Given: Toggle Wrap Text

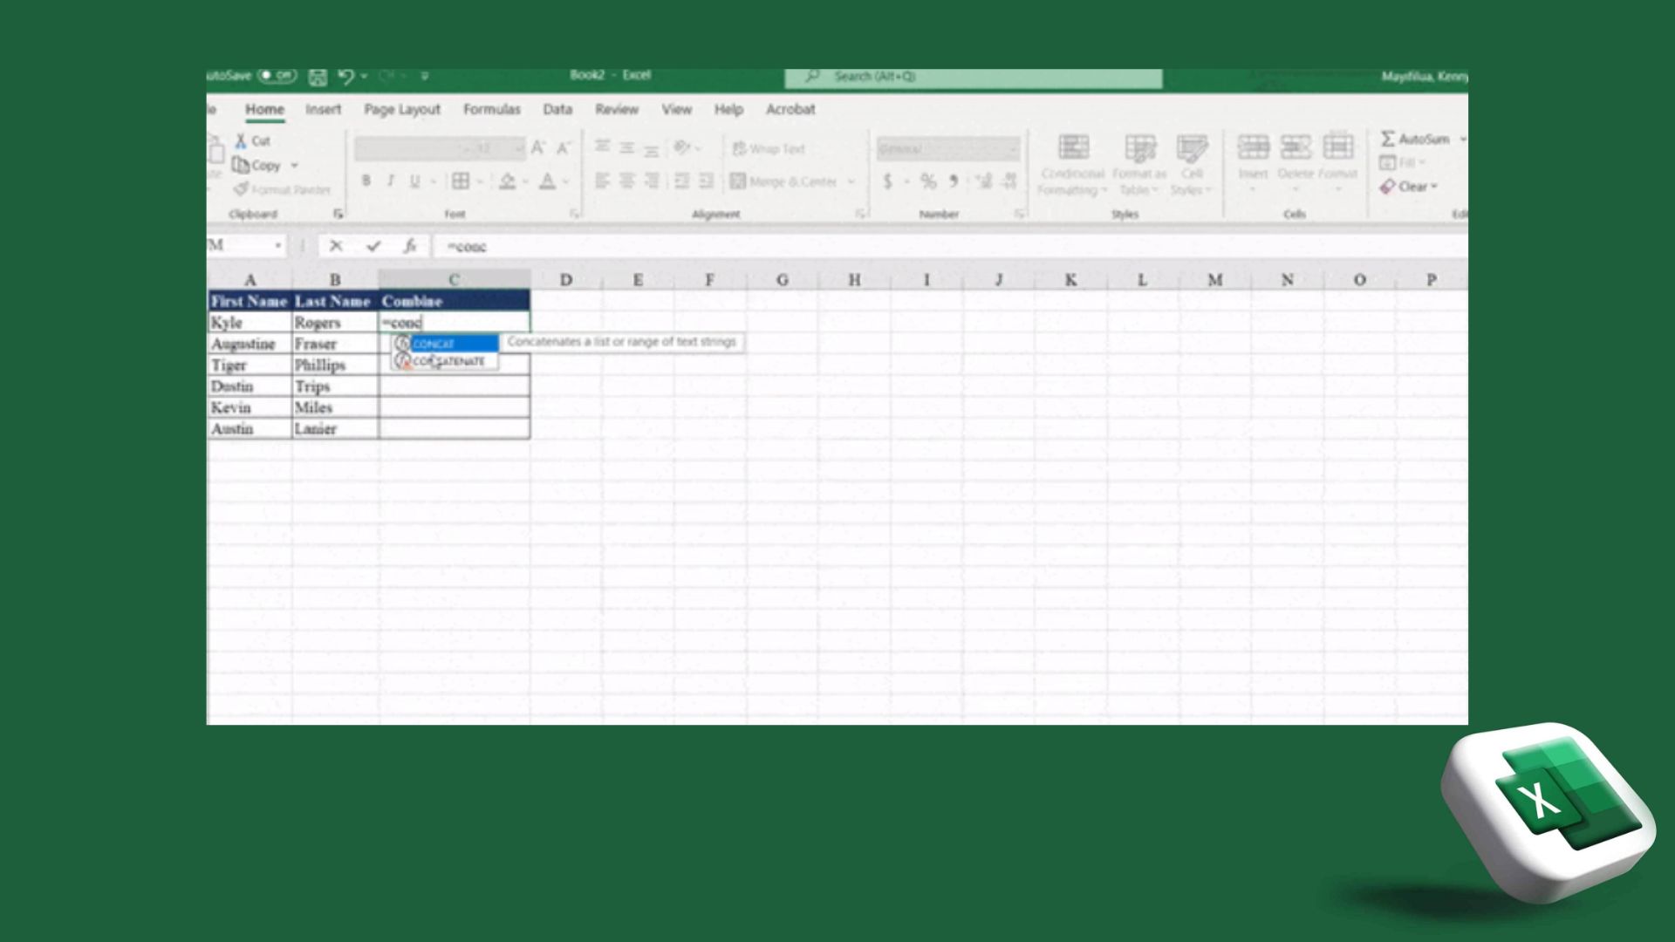Looking at the screenshot, I should pos(768,148).
